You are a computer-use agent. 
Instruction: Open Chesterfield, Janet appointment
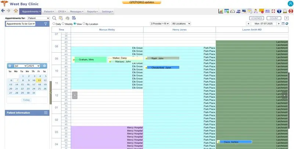tap(162, 68)
